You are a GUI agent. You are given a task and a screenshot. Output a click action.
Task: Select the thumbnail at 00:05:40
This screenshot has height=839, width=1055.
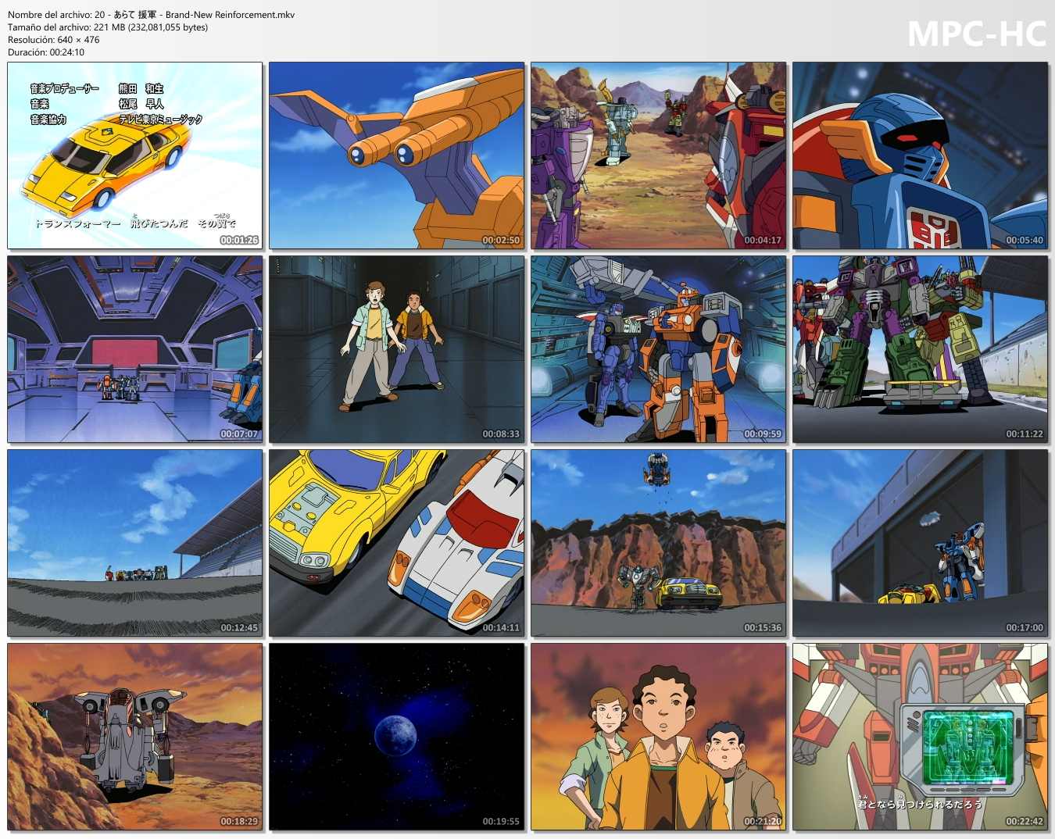click(920, 155)
